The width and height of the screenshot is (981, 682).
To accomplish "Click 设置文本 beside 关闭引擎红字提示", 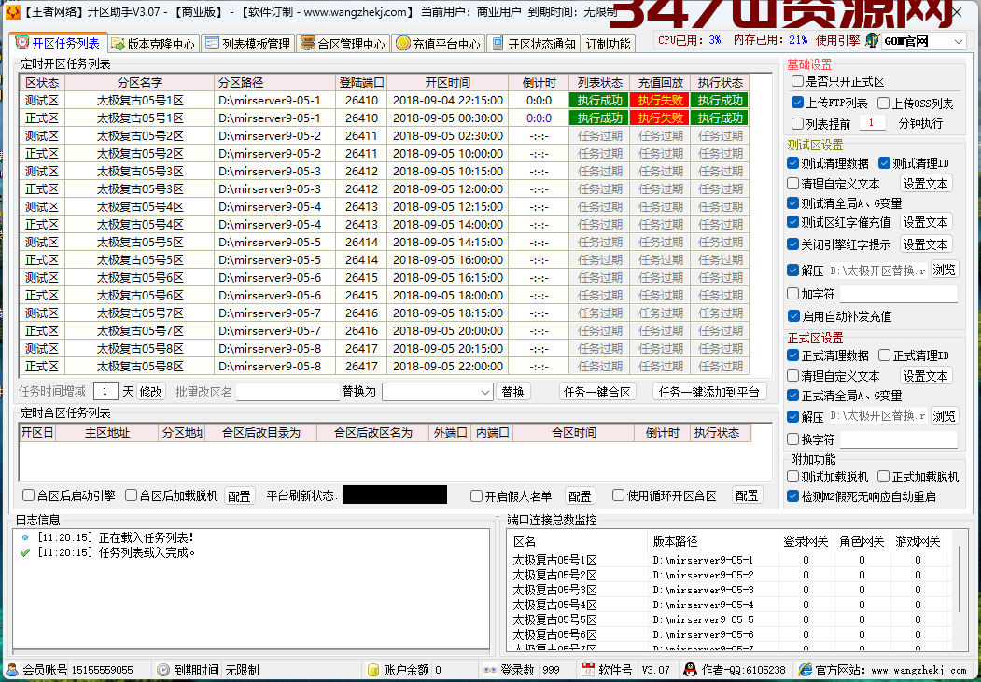I will click(926, 244).
